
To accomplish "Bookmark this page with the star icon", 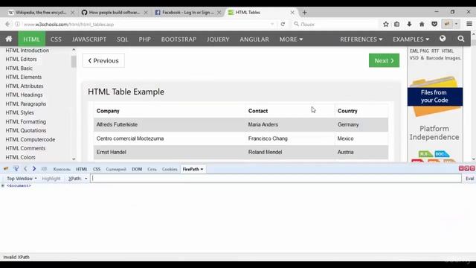I will click(386, 24).
